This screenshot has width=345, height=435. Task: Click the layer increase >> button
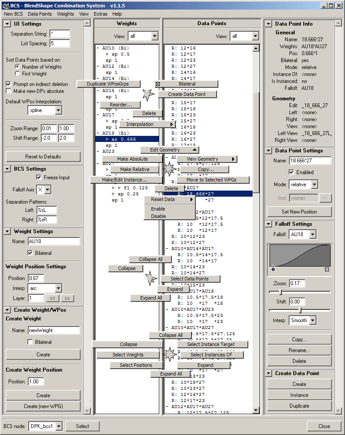coord(67,298)
